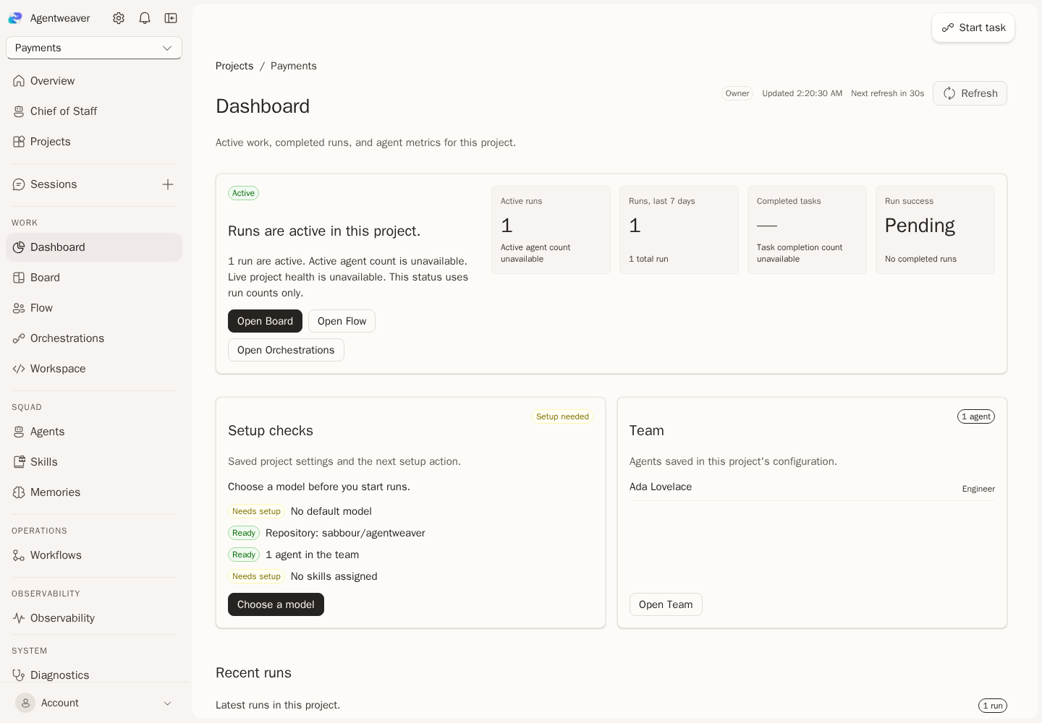
Task: Click the Chief of Staff icon
Action: 19,111
